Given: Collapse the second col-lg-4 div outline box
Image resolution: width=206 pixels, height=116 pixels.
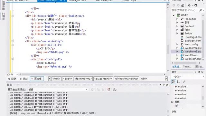Looking at the screenshot, I should (x=13, y=59).
